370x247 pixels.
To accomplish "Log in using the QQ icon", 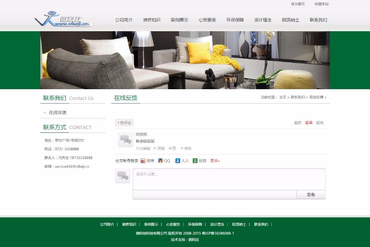I will coord(160,160).
